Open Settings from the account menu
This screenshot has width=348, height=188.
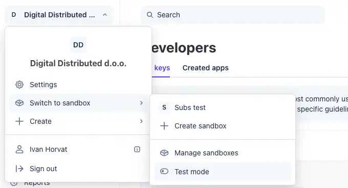[x=78, y=85]
